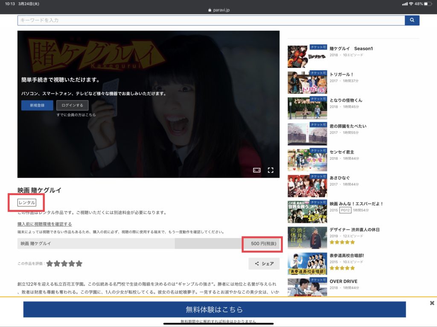Click the movie video player area

click(149, 104)
